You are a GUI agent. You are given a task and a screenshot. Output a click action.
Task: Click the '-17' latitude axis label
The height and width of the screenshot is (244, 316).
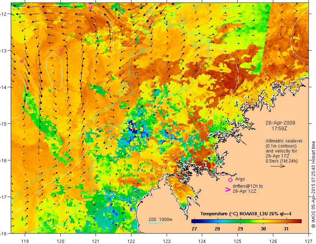tap(4, 197)
